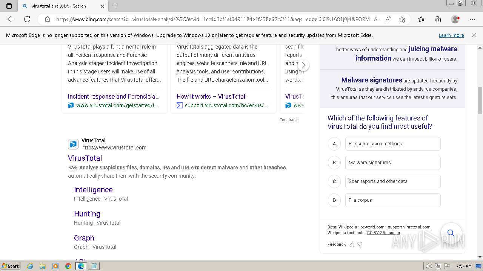Viewport: 483px width, 271px height.
Task: Click https://www.virustotal.com address text
Action: coord(114,148)
